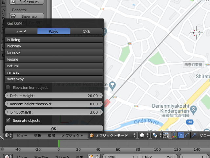This screenshot has width=210, height=158.
Task: Select building in the OSM tag list
Action: tap(54, 40)
